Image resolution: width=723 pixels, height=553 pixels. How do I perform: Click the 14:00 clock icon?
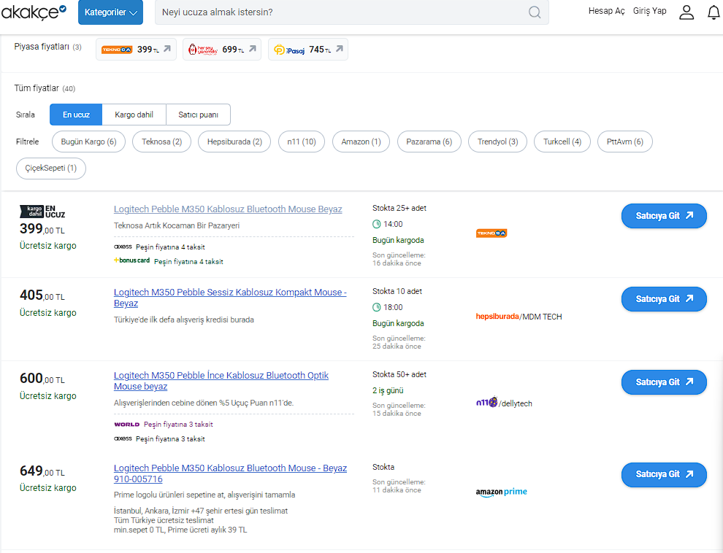(x=376, y=224)
